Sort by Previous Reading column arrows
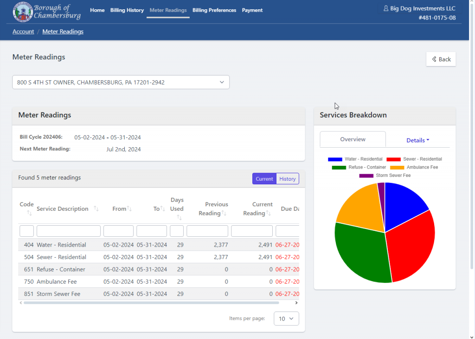The height and width of the screenshot is (339, 475). pos(224,213)
